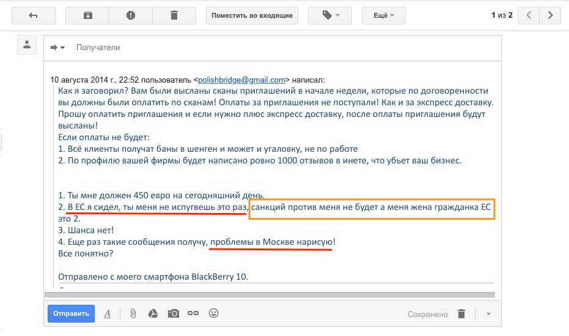
Task: Discard the draft with bottom trash
Action: [x=461, y=314]
